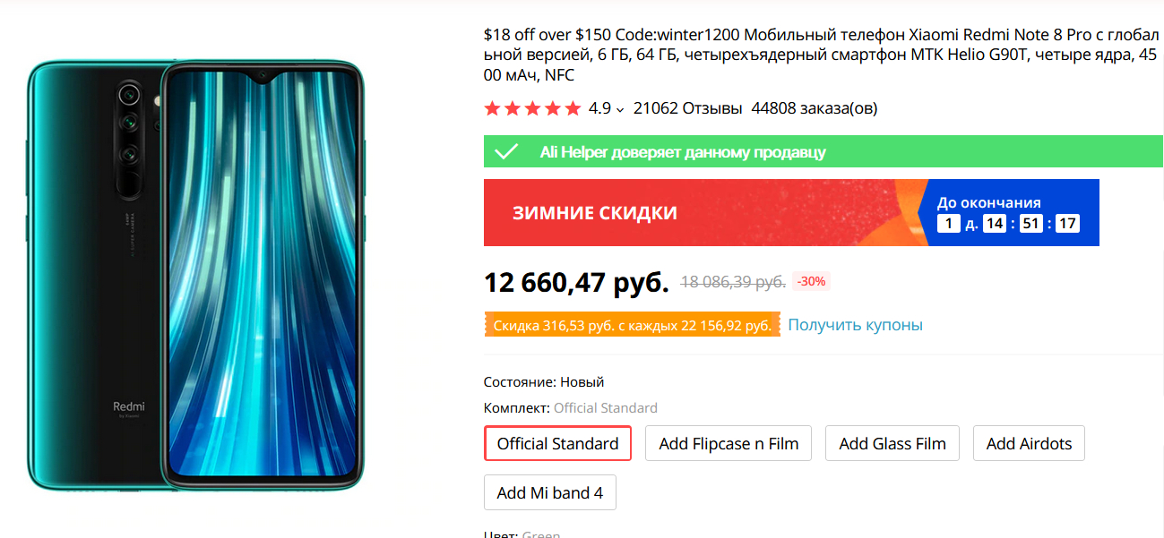The image size is (1164, 538).
Task: Click the -30% discount badge
Action: (x=811, y=281)
